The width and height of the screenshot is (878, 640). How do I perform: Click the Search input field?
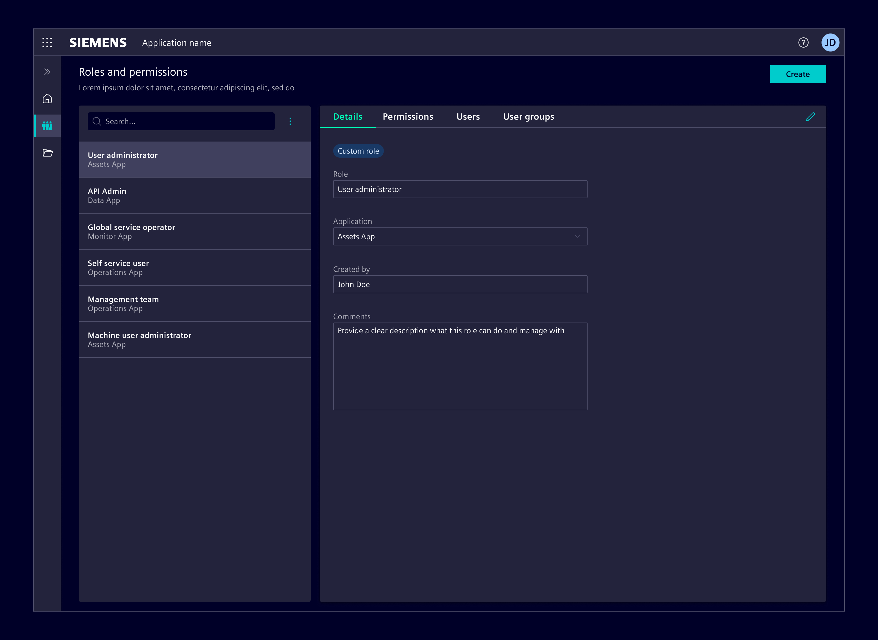point(186,121)
